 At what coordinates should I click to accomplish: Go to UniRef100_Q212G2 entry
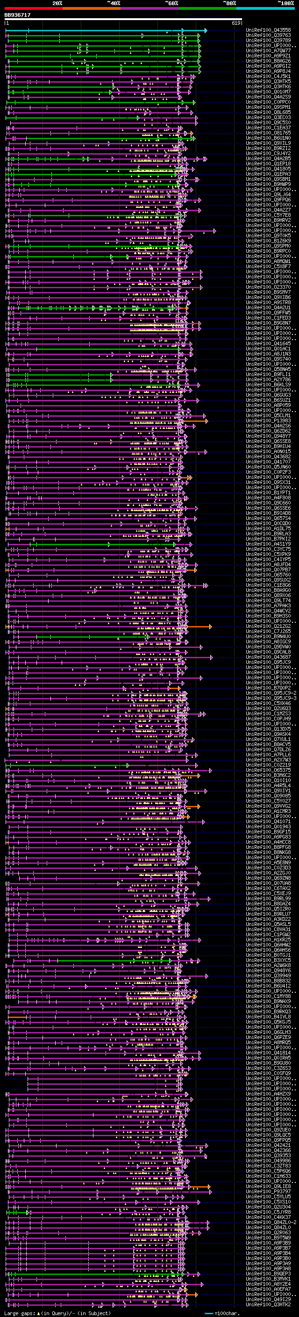(268, 626)
